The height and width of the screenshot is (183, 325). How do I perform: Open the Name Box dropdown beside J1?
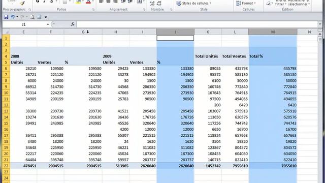coord(48,24)
